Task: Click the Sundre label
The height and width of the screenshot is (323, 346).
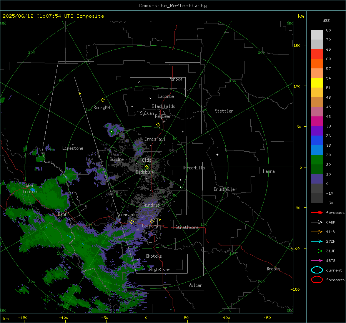Action: [x=117, y=159]
